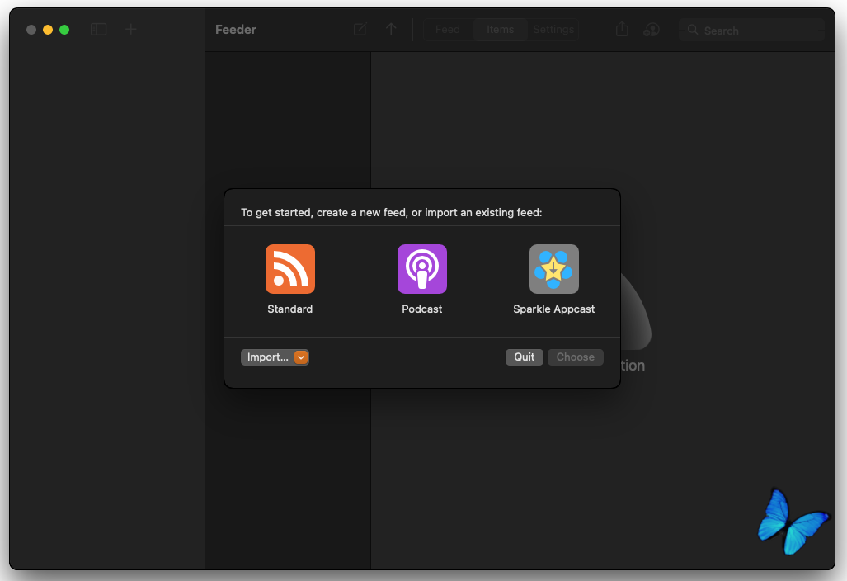Click into the Search field
Image resolution: width=847 pixels, height=581 pixels.
pos(751,31)
